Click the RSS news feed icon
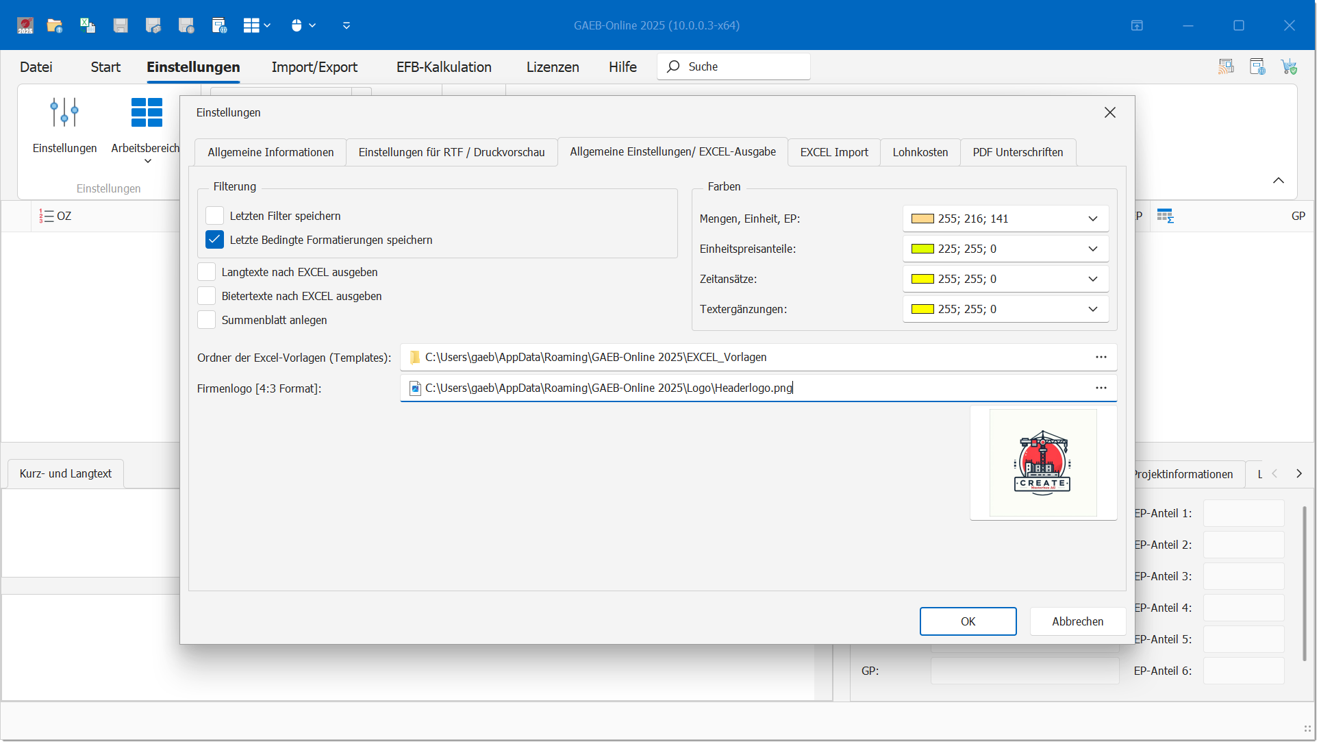1319x744 pixels. [1226, 66]
